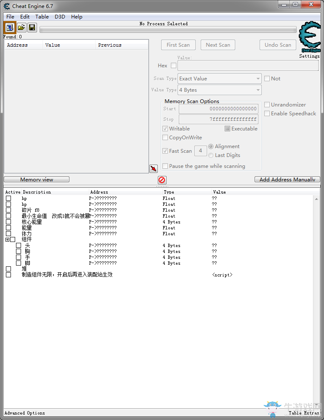
Task: Open the Table menu
Action: click(x=42, y=16)
